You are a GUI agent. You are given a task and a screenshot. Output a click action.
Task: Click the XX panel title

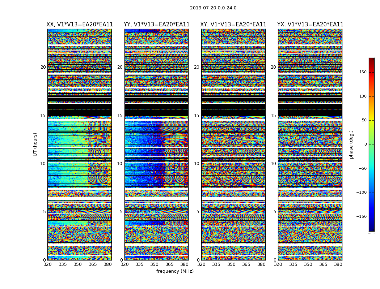click(x=80, y=25)
